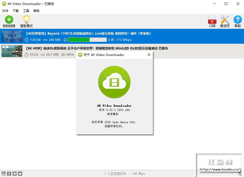Minimize the 4K Video Downloader window

pos(214,4)
